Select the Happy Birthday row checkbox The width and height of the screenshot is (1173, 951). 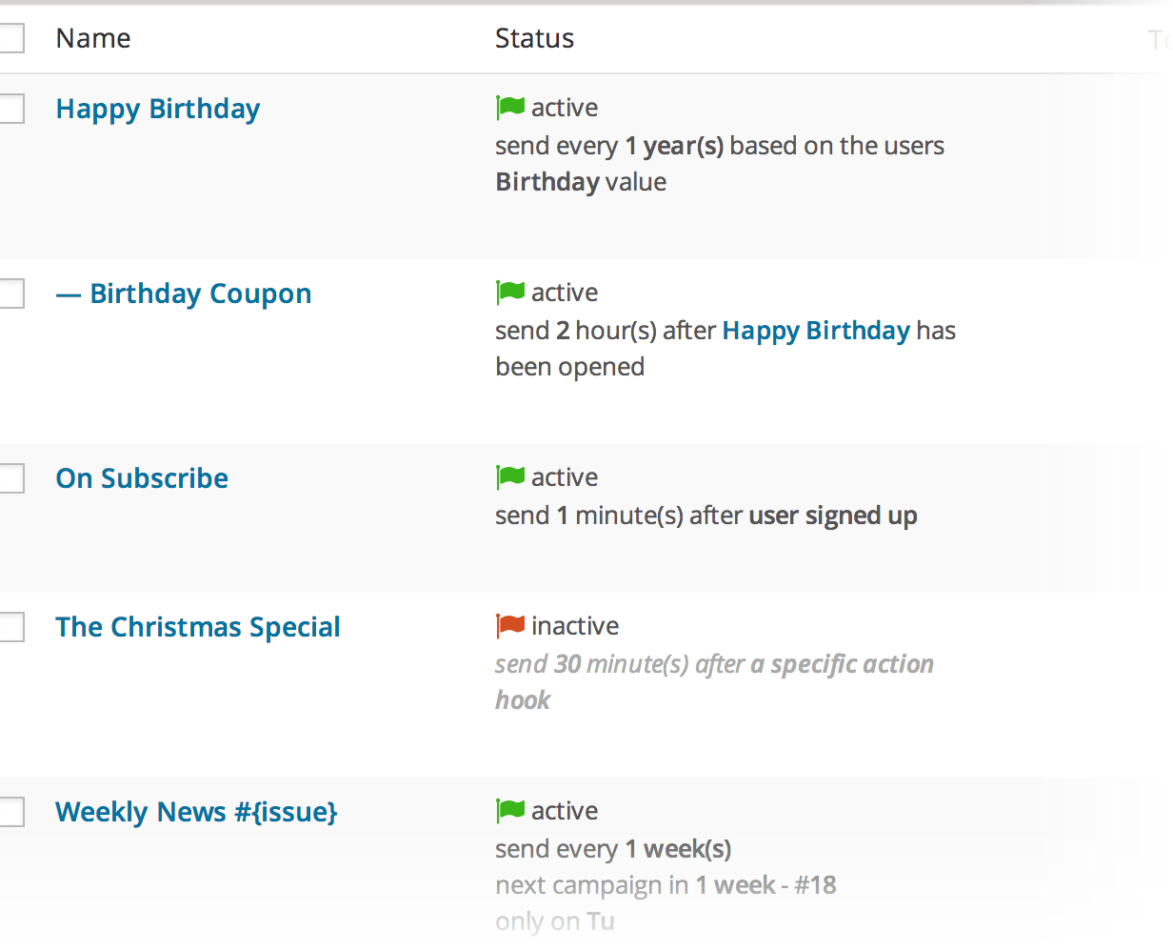click(10, 109)
